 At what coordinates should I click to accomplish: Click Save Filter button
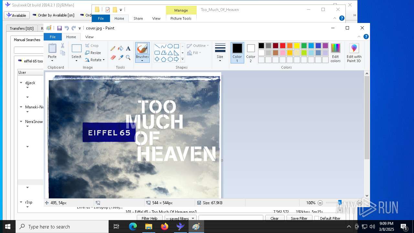point(299,218)
